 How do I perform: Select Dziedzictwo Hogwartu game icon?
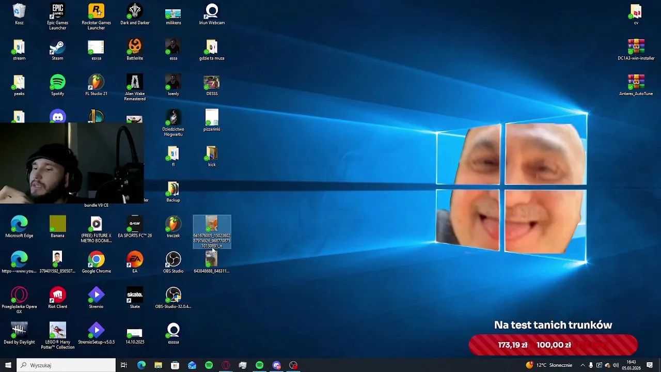173,123
